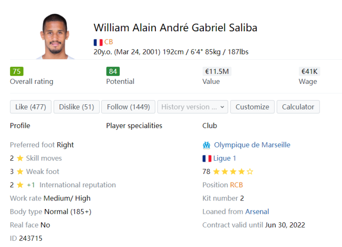Open the Olympique de Marseille club link
The width and height of the screenshot is (342, 247).
[x=252, y=145]
